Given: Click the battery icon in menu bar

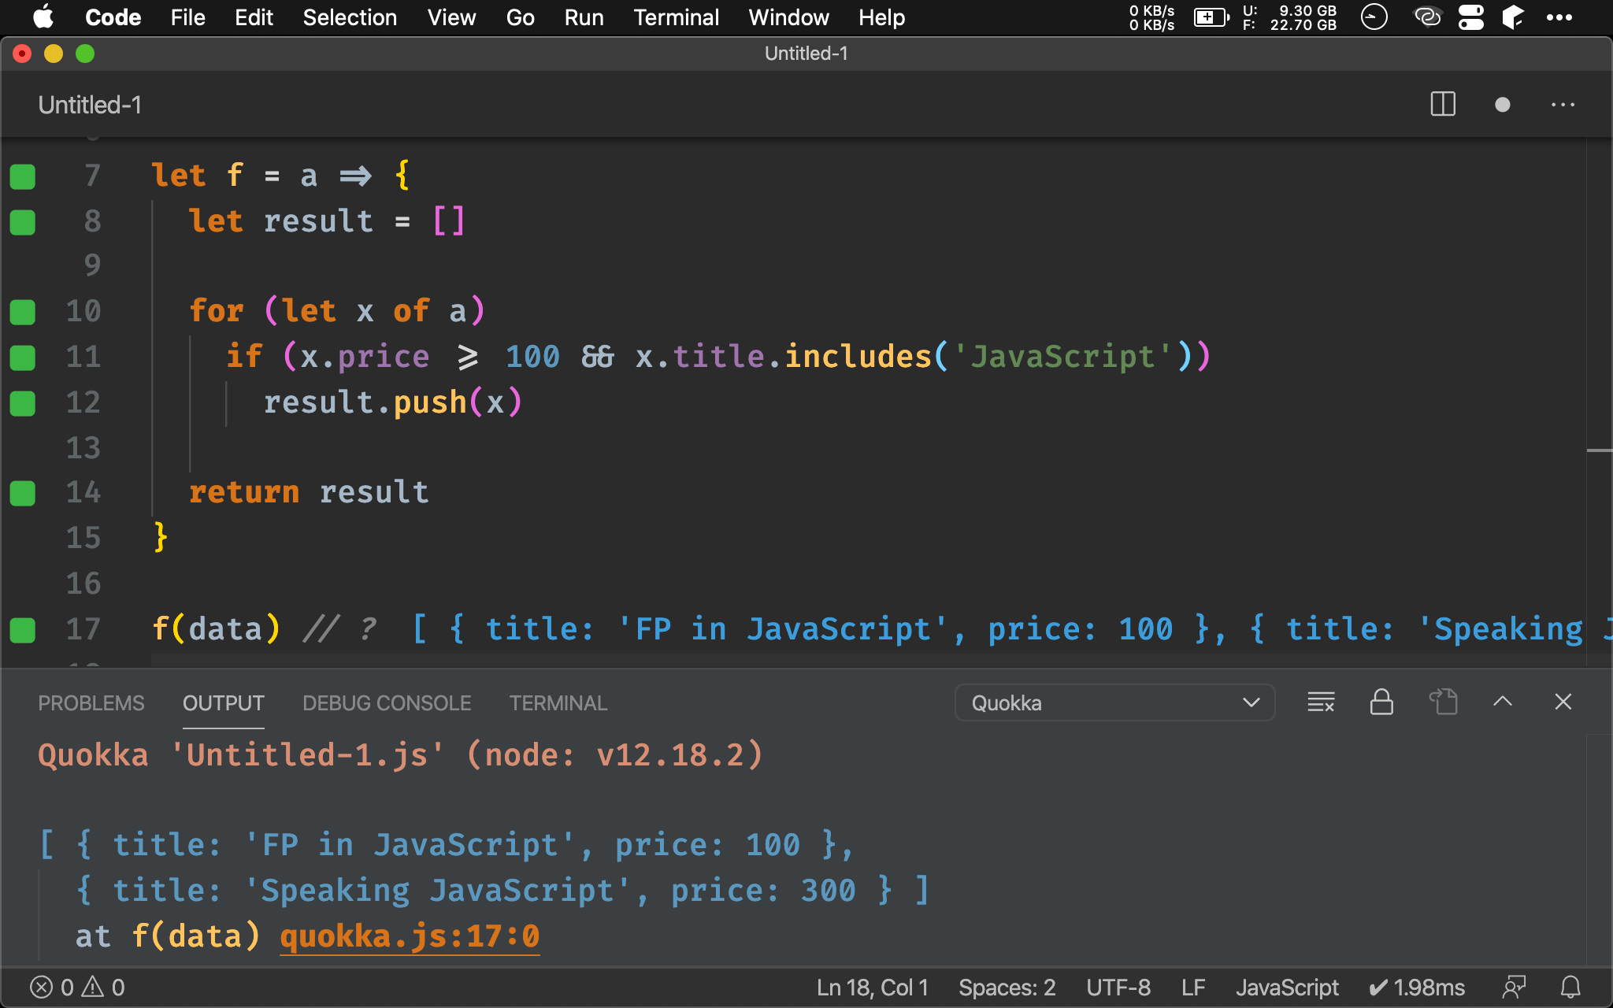Looking at the screenshot, I should 1211,17.
